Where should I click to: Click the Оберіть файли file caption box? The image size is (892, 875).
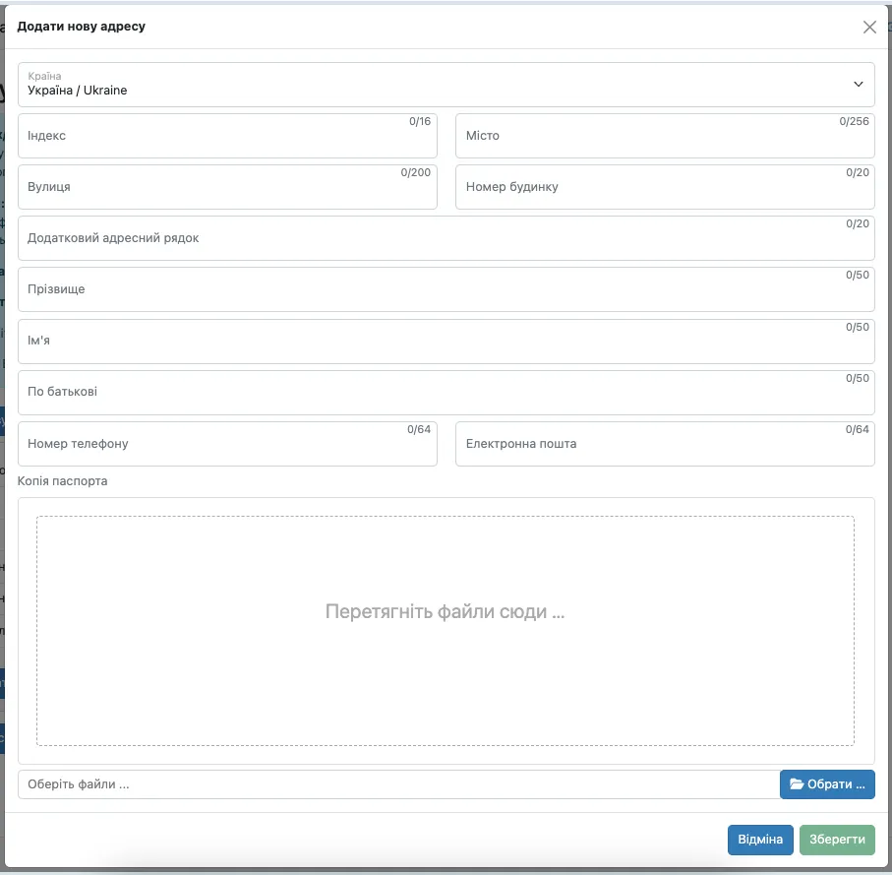point(398,784)
